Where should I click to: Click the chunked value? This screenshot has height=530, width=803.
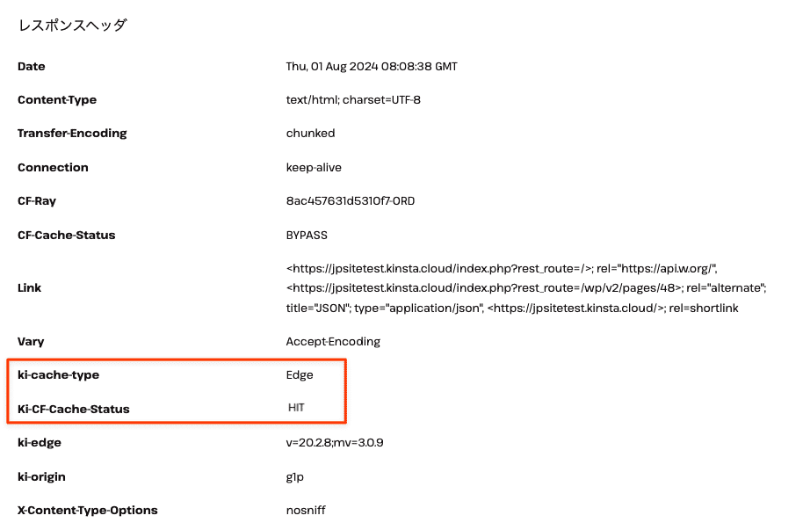point(310,134)
